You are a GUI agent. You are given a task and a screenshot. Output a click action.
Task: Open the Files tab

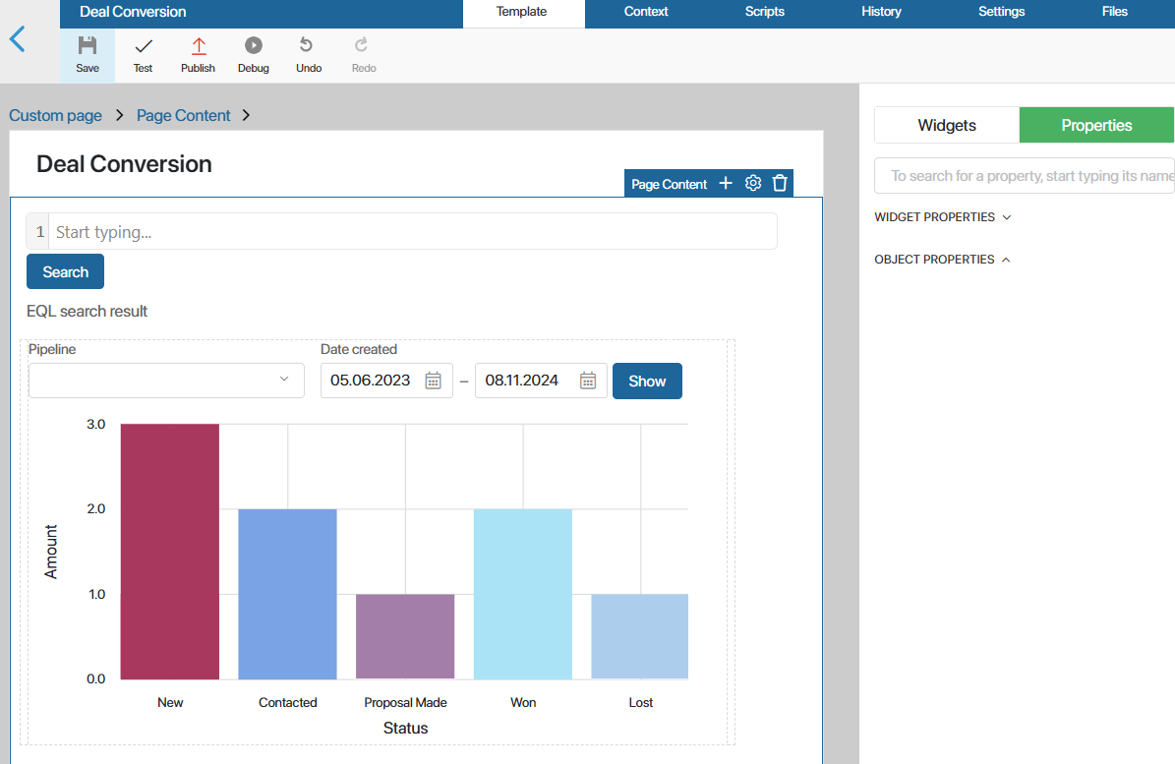point(1114,12)
